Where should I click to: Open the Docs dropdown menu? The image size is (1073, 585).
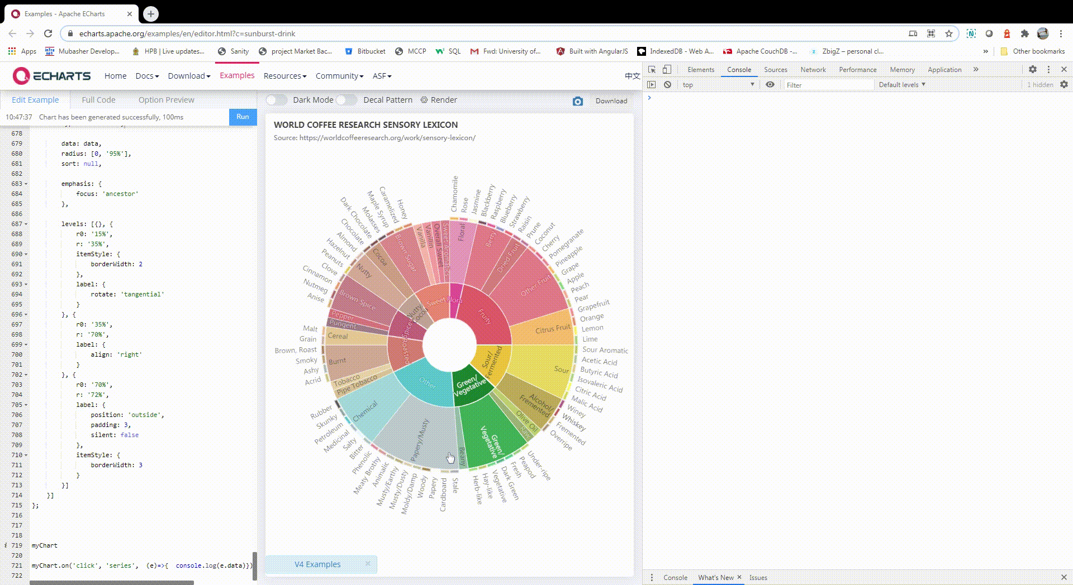147,76
